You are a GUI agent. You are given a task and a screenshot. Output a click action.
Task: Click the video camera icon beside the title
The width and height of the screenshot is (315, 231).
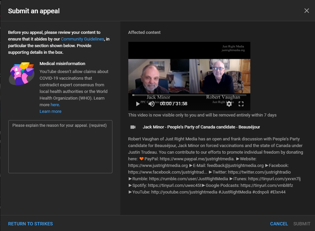133,127
